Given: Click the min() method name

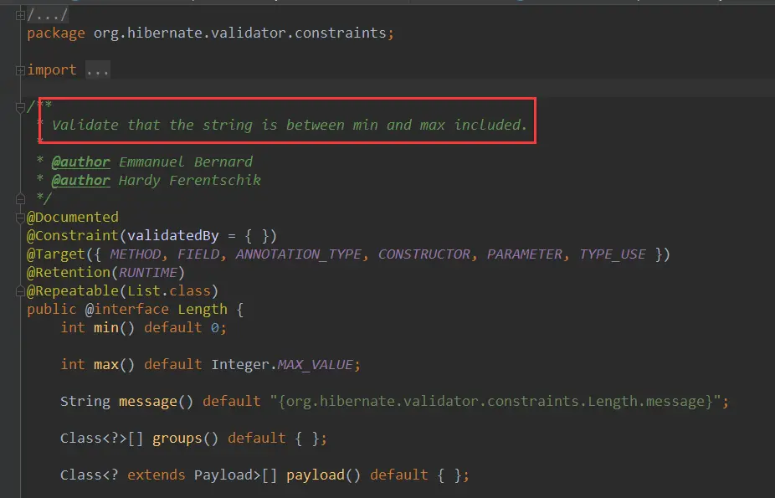Looking at the screenshot, I should [106, 327].
